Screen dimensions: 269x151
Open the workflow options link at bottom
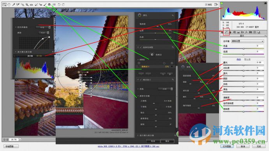click(x=129, y=146)
